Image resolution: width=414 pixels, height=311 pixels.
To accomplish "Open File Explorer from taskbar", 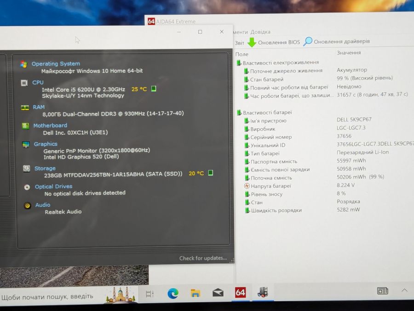I will (195, 293).
